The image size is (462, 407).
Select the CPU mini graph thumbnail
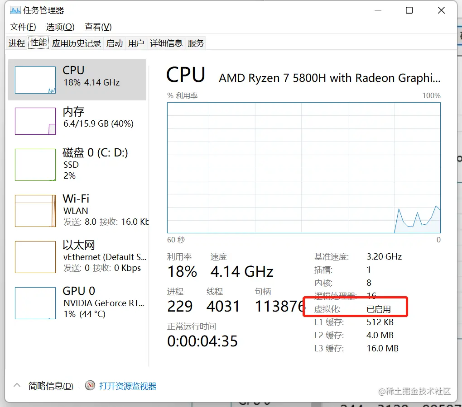coord(35,80)
